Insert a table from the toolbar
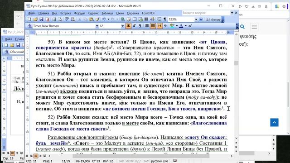 click(x=135, y=19)
